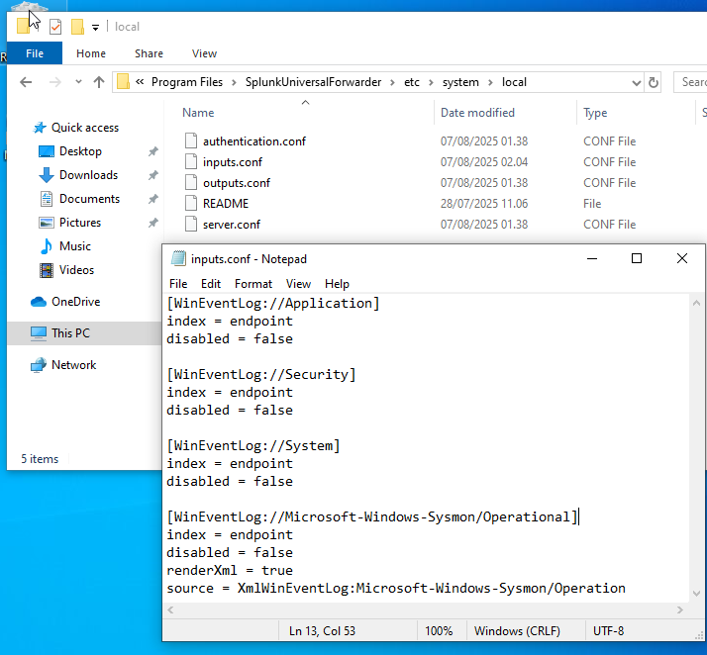Viewport: 707px width, 655px height.
Task: Switch to the Home ribbon tab
Action: (x=91, y=53)
